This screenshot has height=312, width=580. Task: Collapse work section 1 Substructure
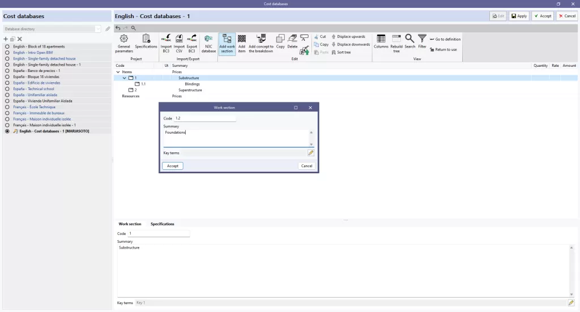tap(124, 78)
